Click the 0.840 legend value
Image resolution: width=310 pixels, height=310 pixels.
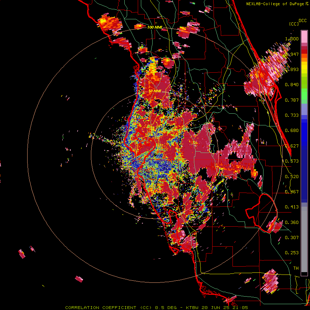(x=292, y=85)
